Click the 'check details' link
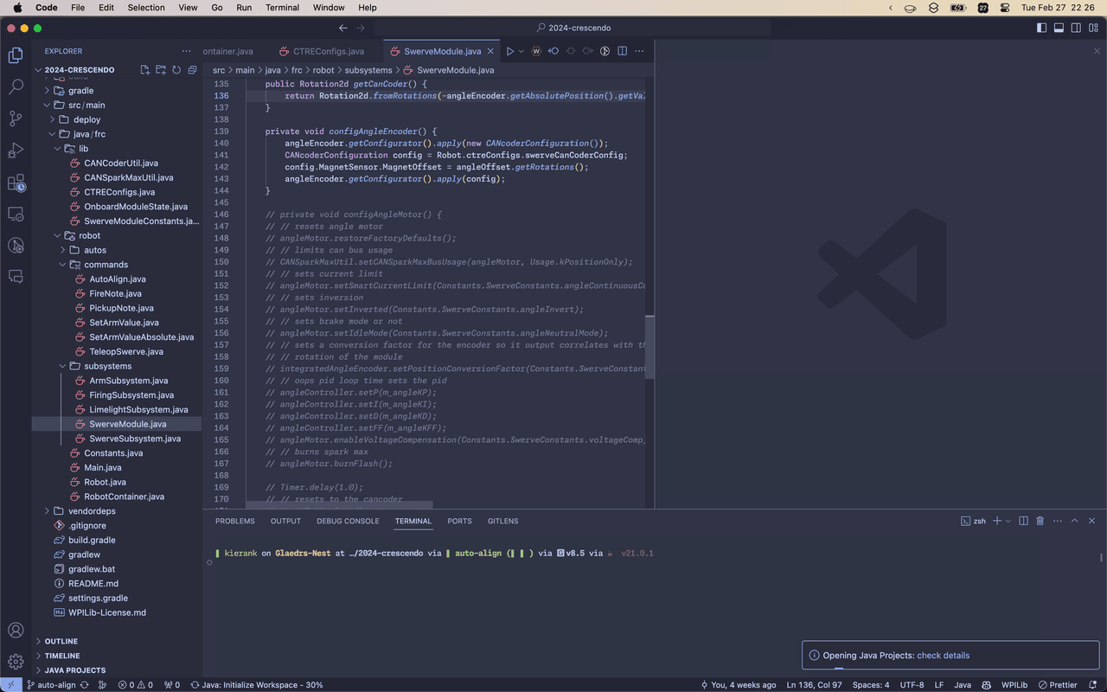This screenshot has height=692, width=1107. [943, 656]
